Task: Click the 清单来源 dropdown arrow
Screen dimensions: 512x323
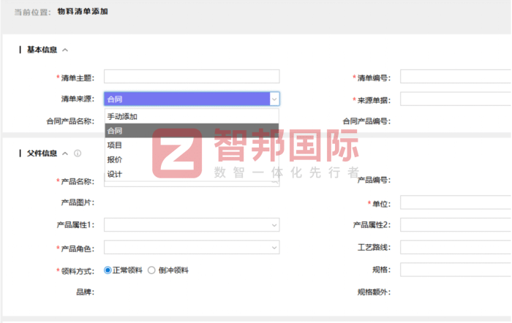Action: 274,99
